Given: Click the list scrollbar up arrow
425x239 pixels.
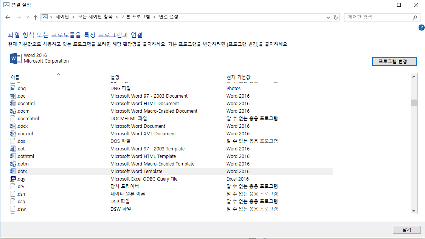Looking at the screenshot, I should (414, 77).
